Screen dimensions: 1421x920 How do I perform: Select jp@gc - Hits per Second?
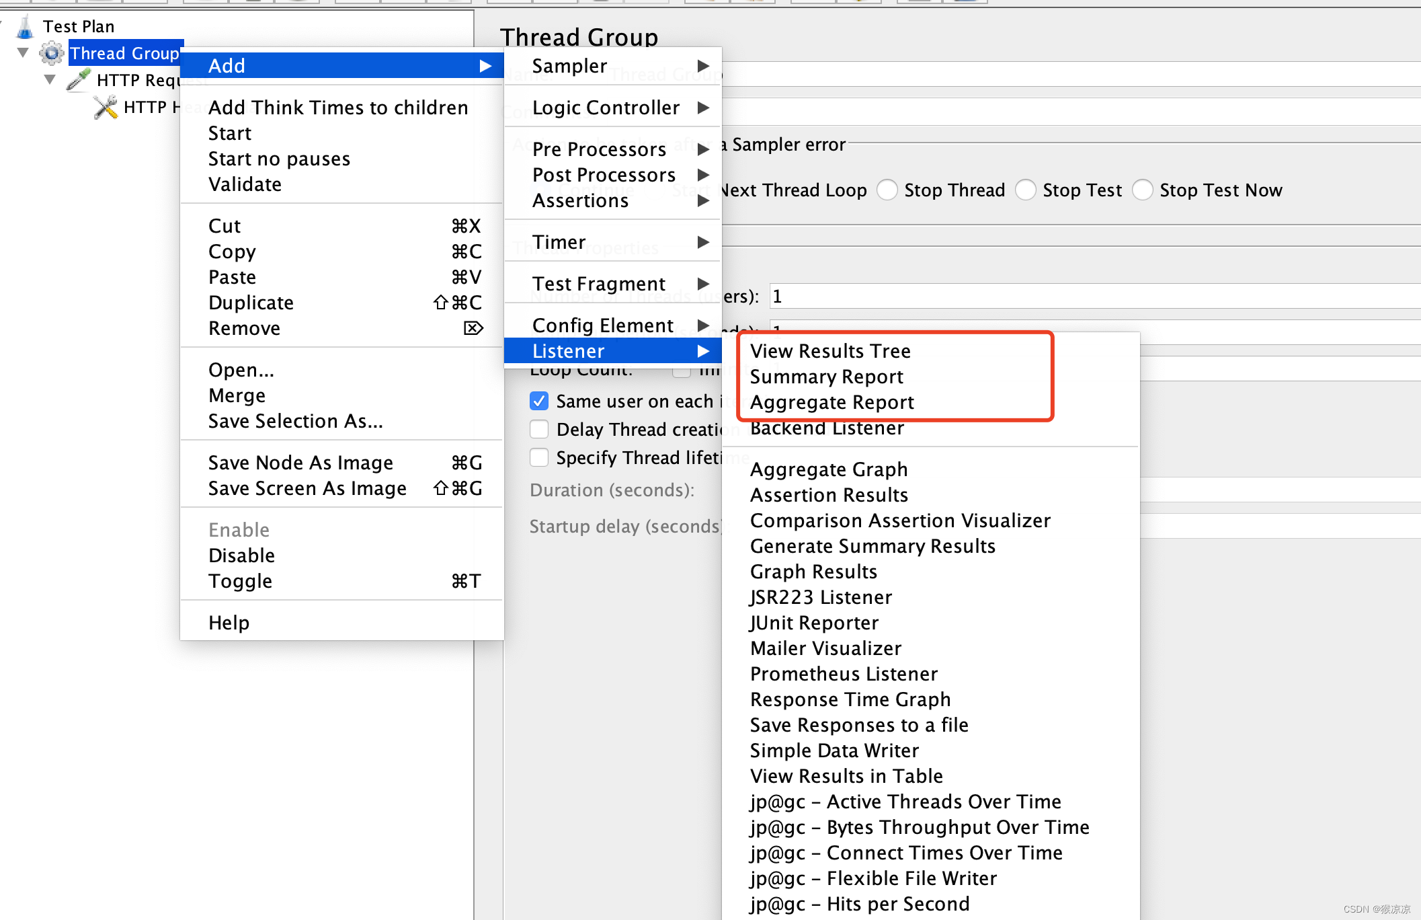point(860,904)
